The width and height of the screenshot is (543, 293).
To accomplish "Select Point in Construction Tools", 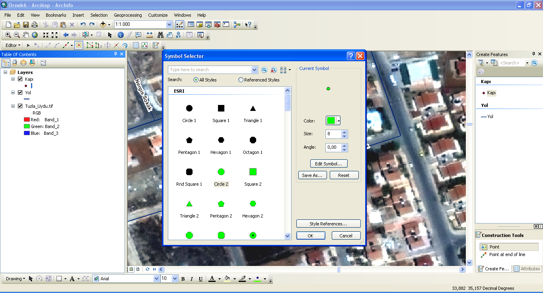I will [509, 247].
